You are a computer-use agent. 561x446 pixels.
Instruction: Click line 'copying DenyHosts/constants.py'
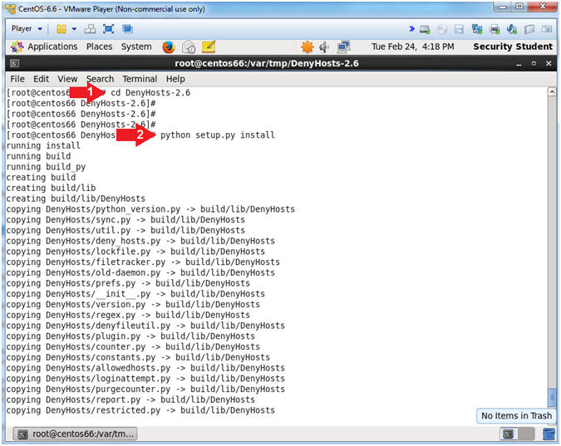[x=138, y=358]
